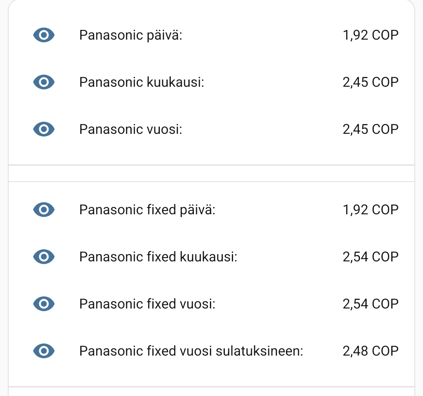This screenshot has width=423, height=396.
Task: Open the Panasonic fixed vuosi label
Action: (147, 303)
